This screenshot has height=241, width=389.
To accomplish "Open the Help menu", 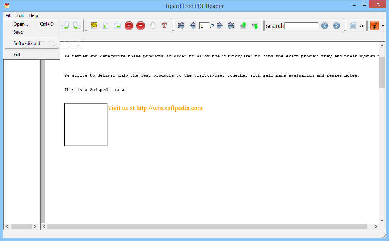I will click(x=33, y=15).
